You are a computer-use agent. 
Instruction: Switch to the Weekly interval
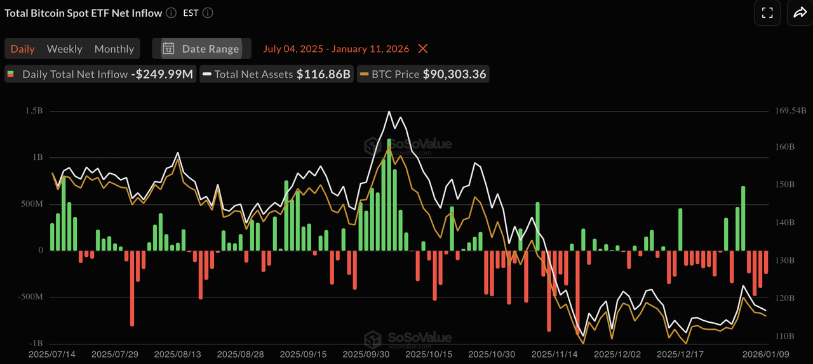[x=64, y=49]
